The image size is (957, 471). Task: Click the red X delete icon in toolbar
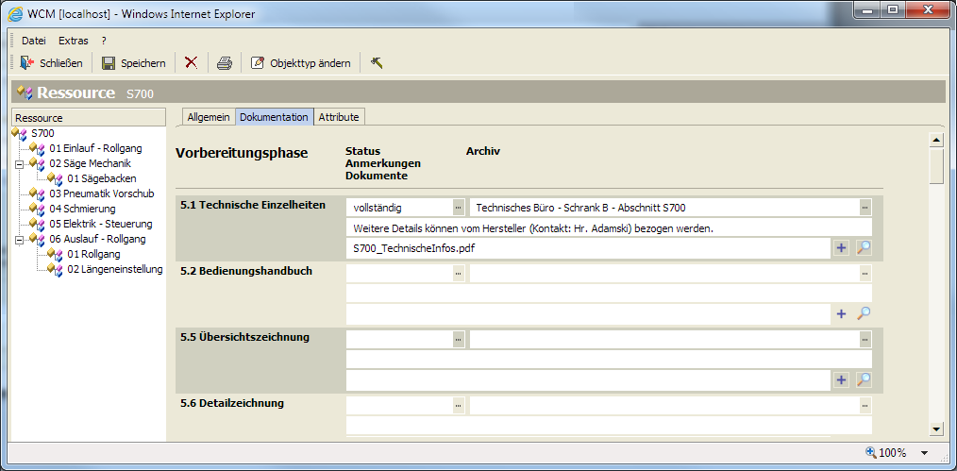tap(191, 63)
